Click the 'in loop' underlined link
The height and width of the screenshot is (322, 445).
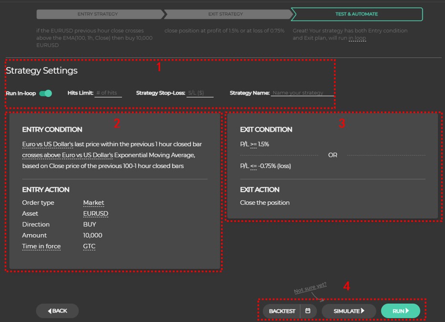pos(357,38)
